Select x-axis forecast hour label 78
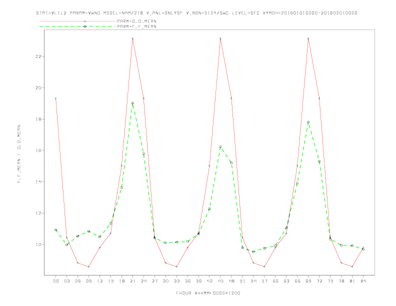This screenshot has width=396, height=306. pos(341,281)
